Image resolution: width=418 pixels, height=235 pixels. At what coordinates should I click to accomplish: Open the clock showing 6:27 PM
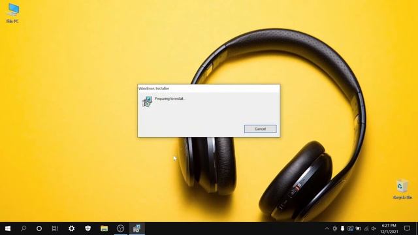click(x=389, y=228)
